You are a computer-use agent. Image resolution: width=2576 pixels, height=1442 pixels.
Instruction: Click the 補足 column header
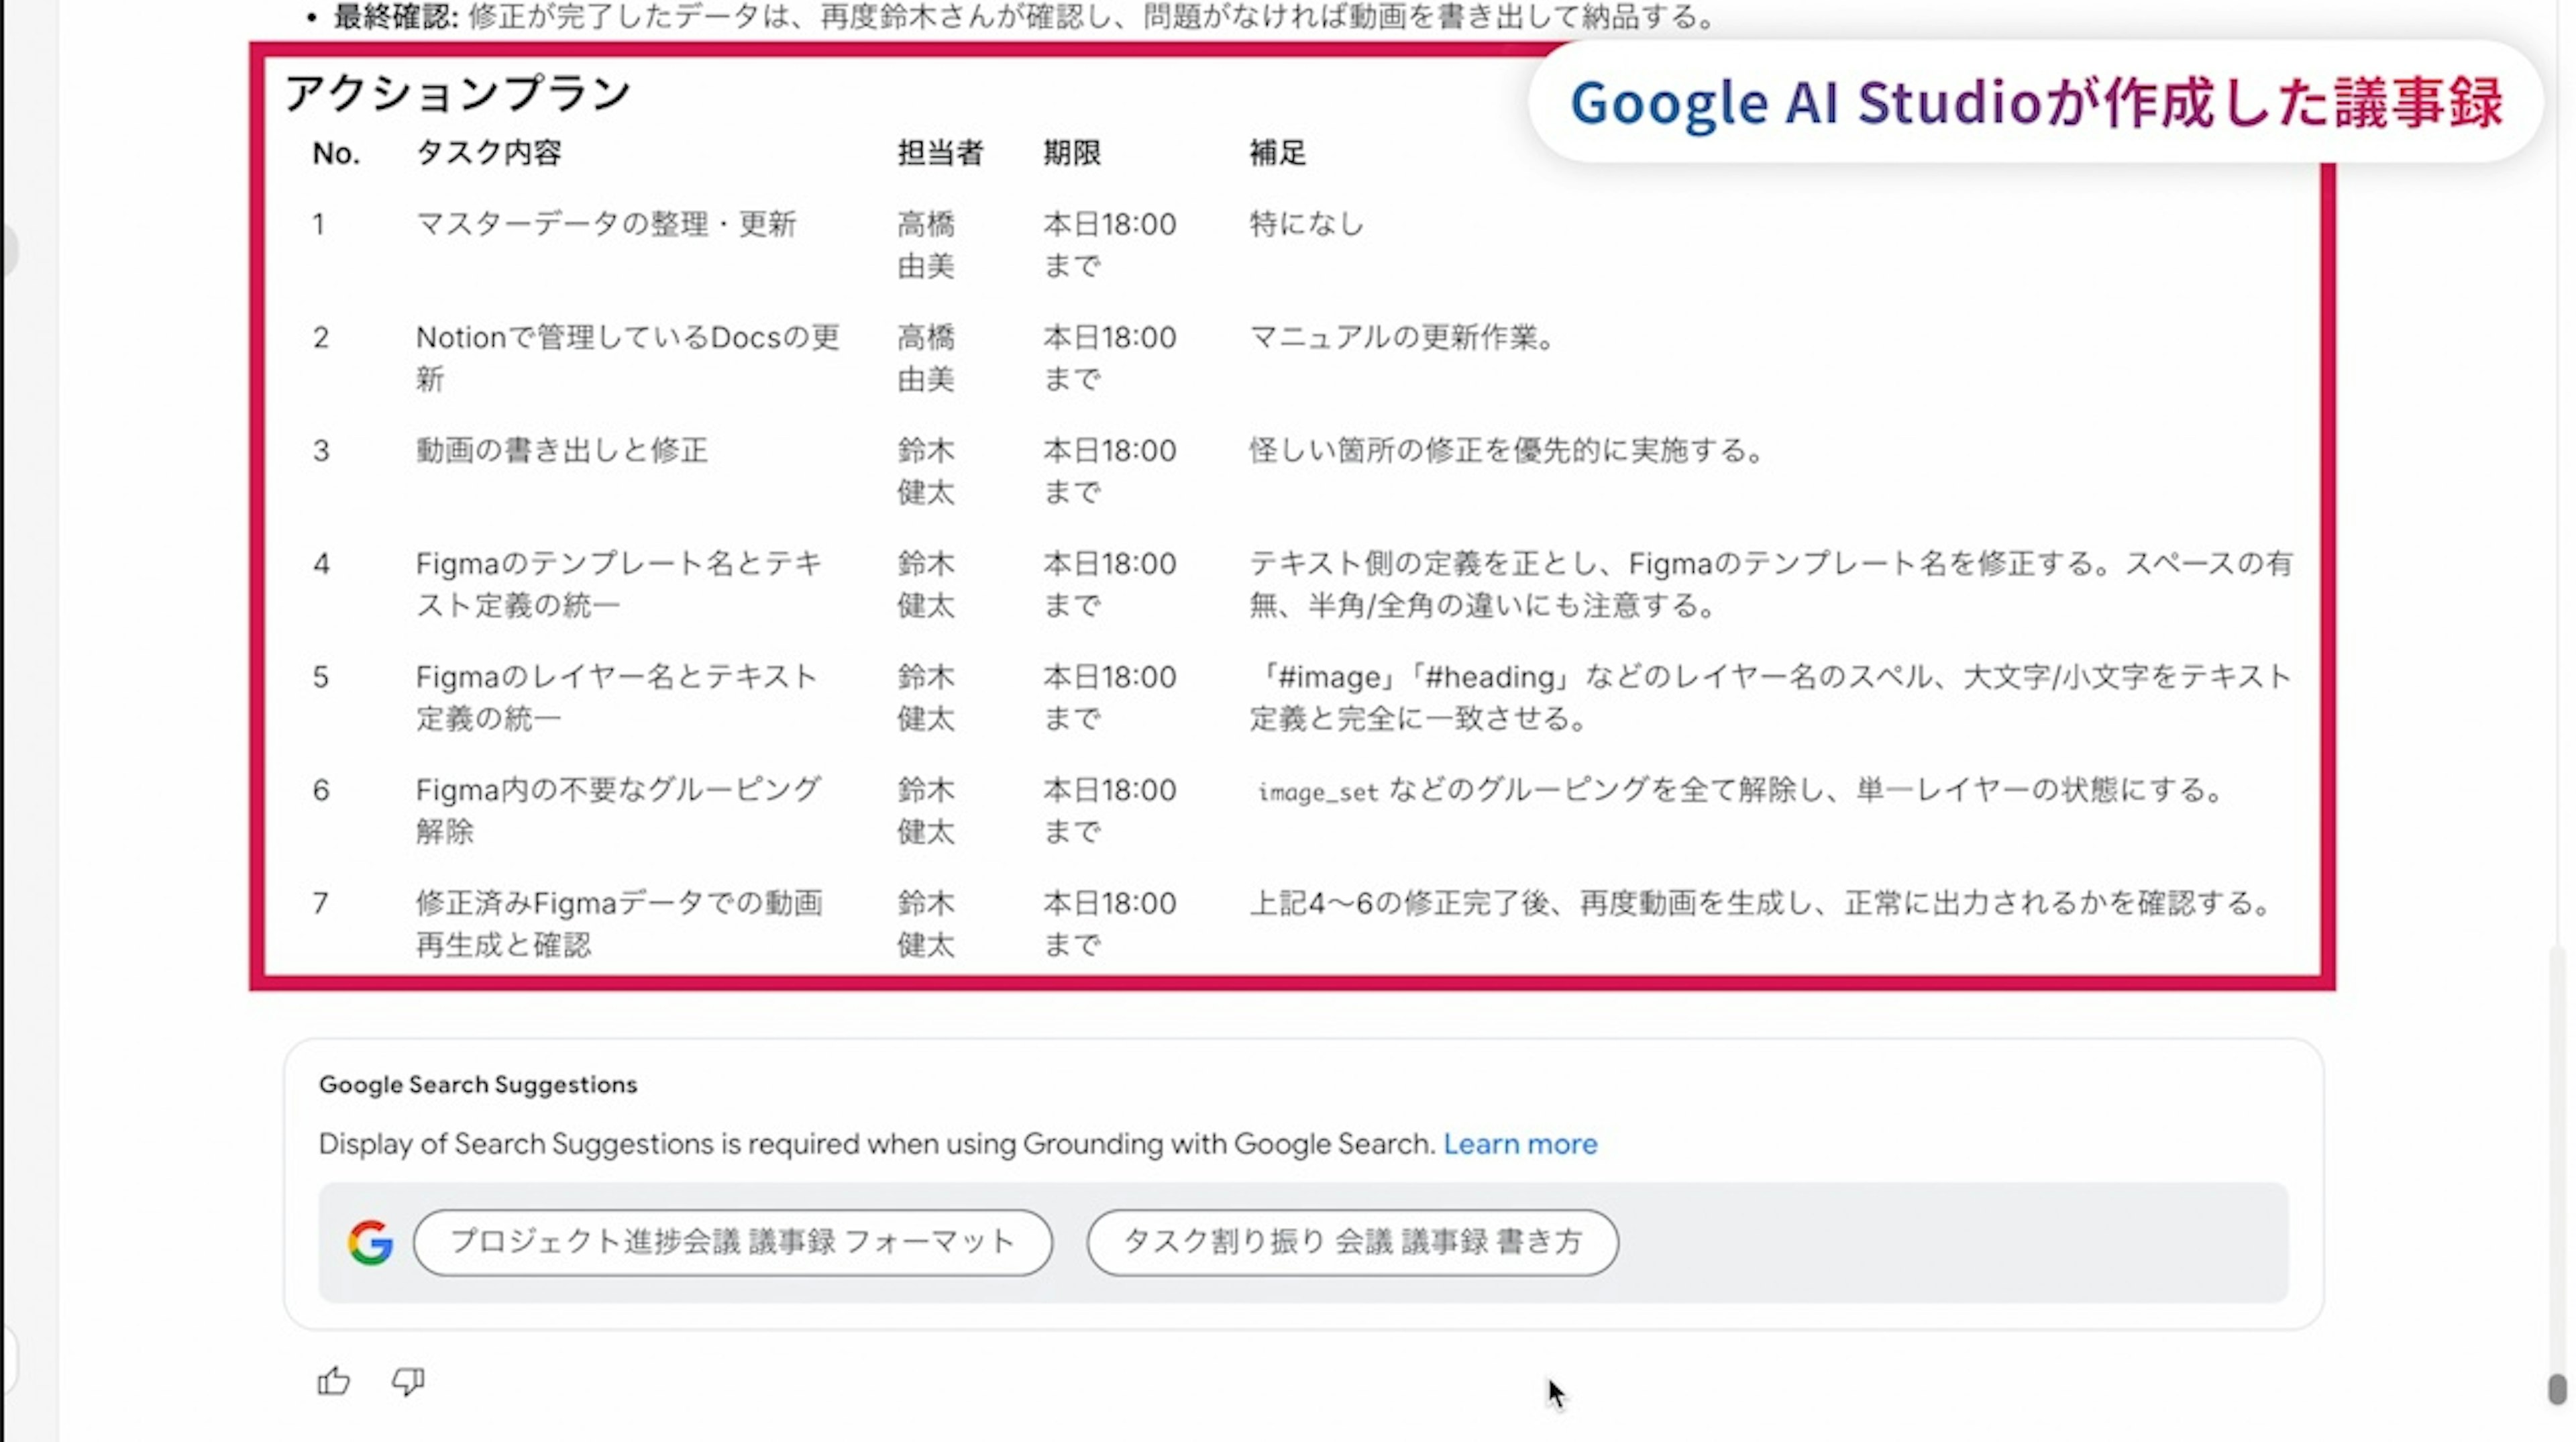coord(1277,153)
